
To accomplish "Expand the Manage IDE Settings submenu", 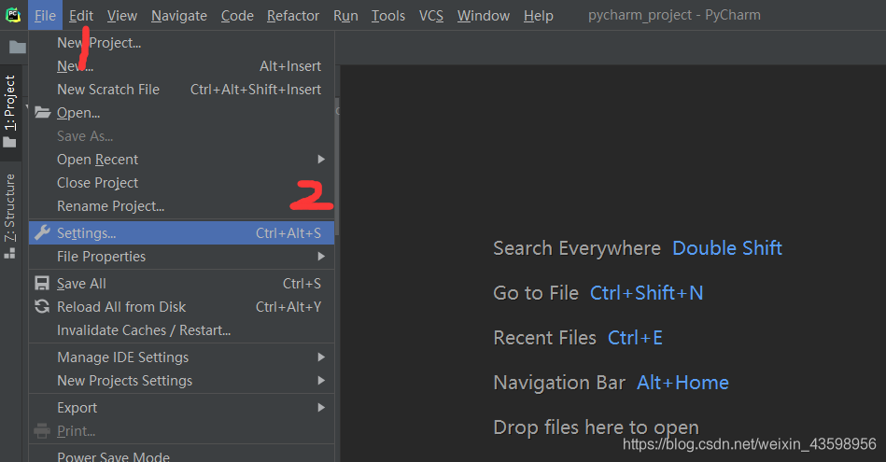I will pos(321,357).
